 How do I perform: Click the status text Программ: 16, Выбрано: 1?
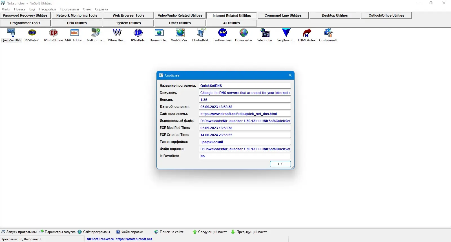(21, 239)
